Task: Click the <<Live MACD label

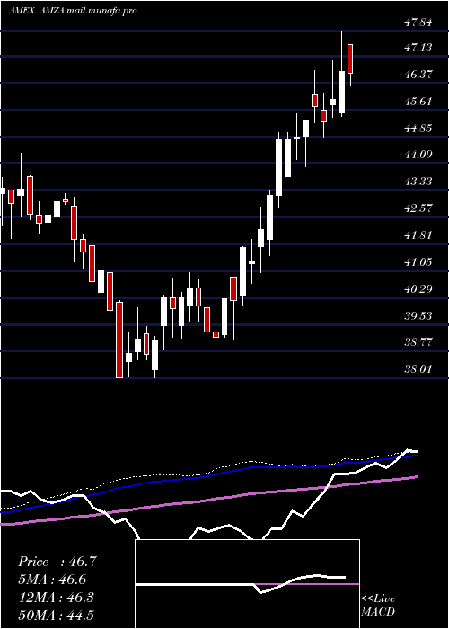Action: point(378,605)
